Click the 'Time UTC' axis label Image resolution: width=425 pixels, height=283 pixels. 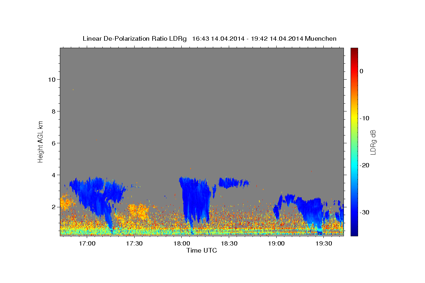[x=202, y=250]
